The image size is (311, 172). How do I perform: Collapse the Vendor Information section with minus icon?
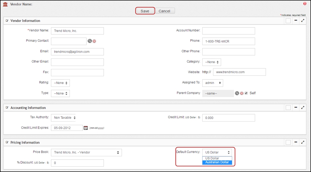296,20
